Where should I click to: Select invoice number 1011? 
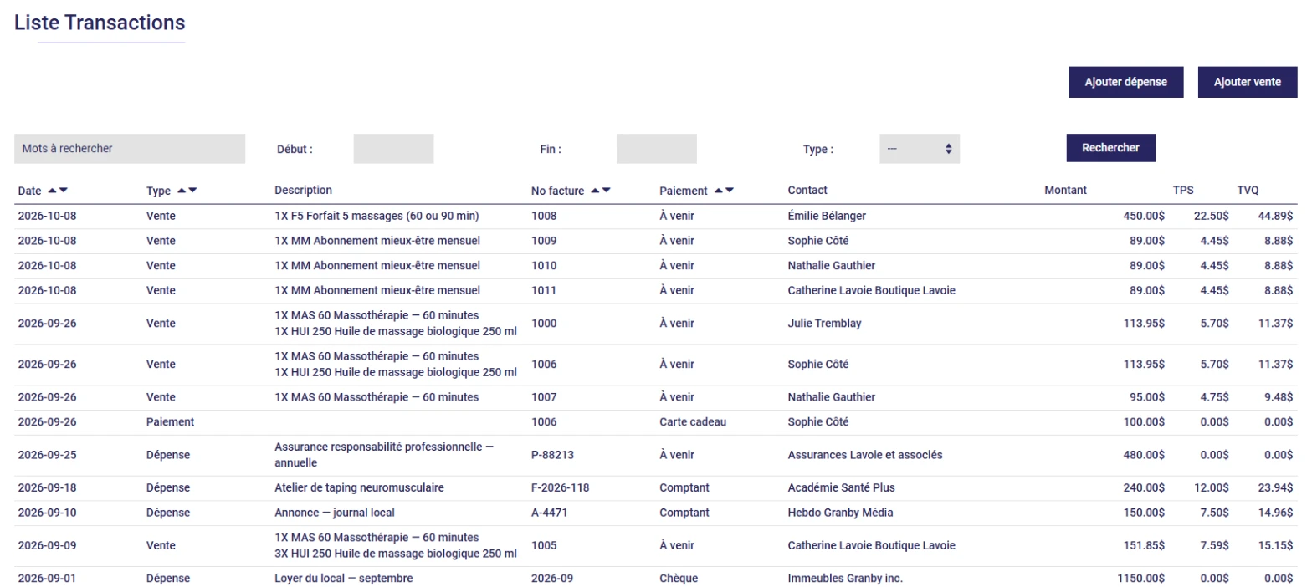tap(544, 291)
